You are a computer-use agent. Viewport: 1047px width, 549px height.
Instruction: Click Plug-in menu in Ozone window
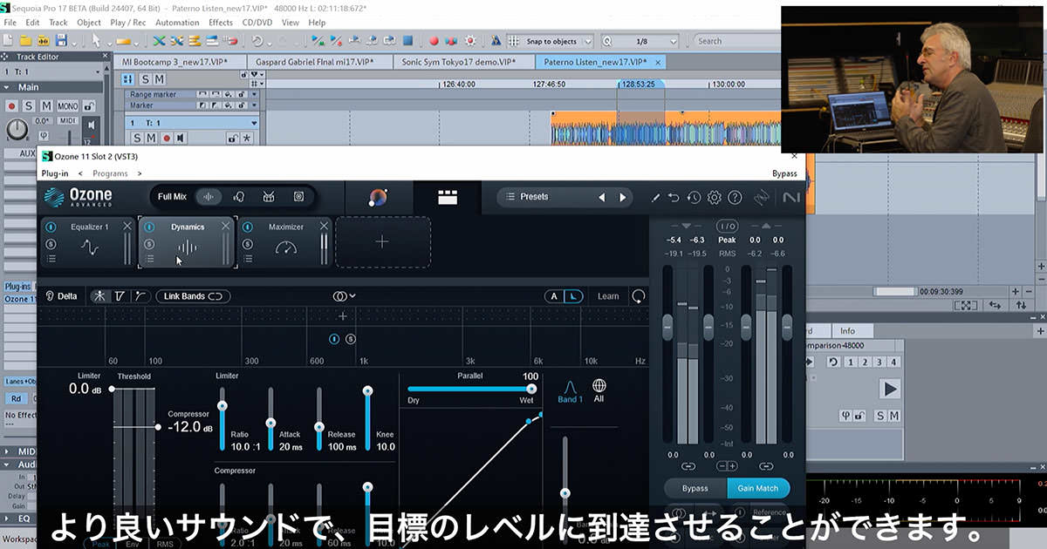pos(55,173)
